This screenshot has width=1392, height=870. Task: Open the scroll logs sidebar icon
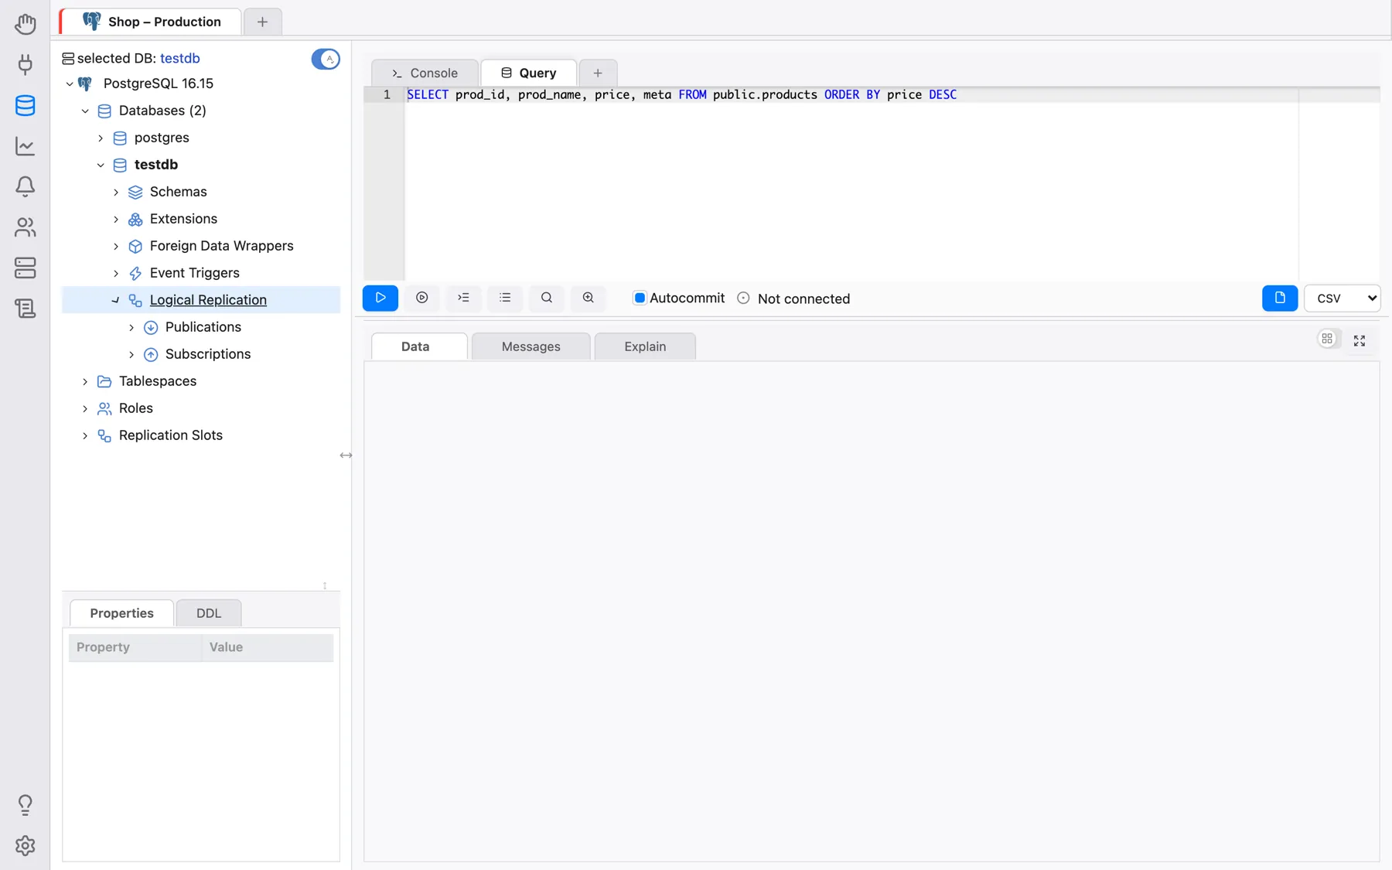pyautogui.click(x=25, y=309)
